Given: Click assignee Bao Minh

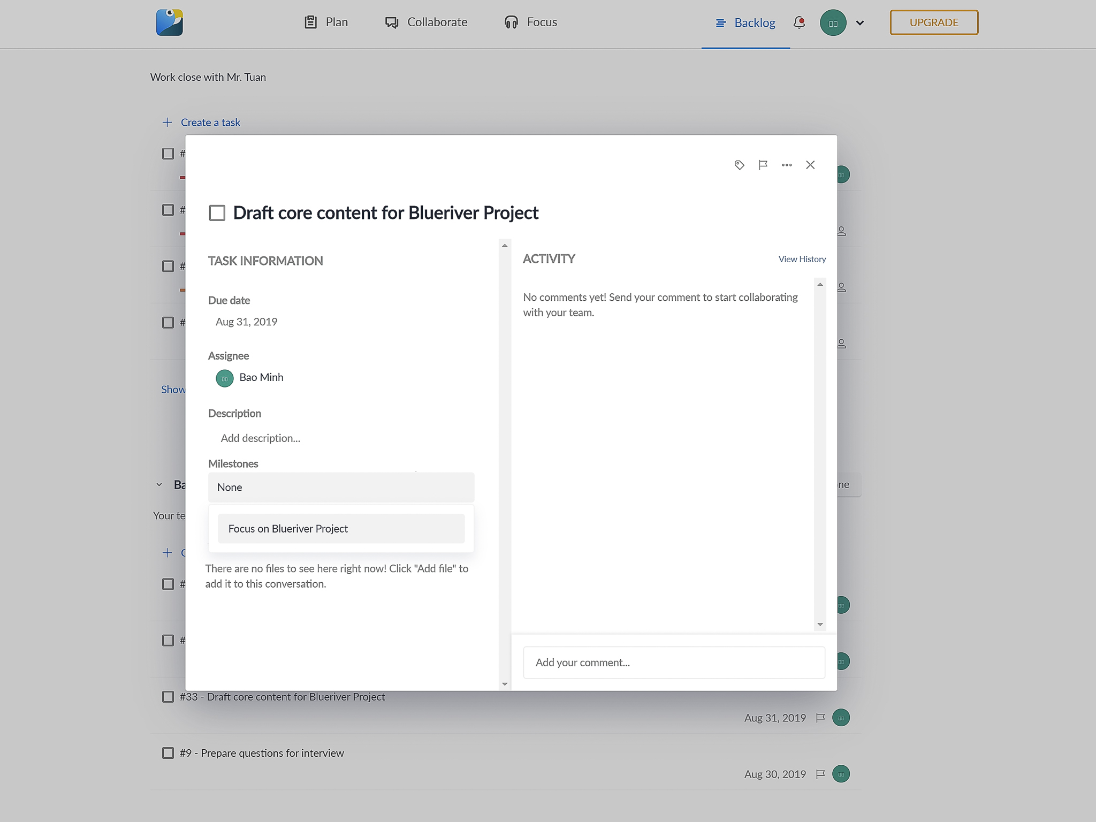Looking at the screenshot, I should [261, 377].
